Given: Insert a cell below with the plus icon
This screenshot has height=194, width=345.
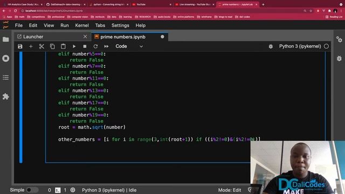Looking at the screenshot, I should [x=31, y=46].
